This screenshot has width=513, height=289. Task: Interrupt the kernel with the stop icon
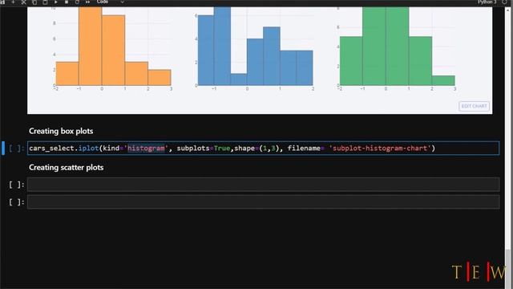click(67, 2)
